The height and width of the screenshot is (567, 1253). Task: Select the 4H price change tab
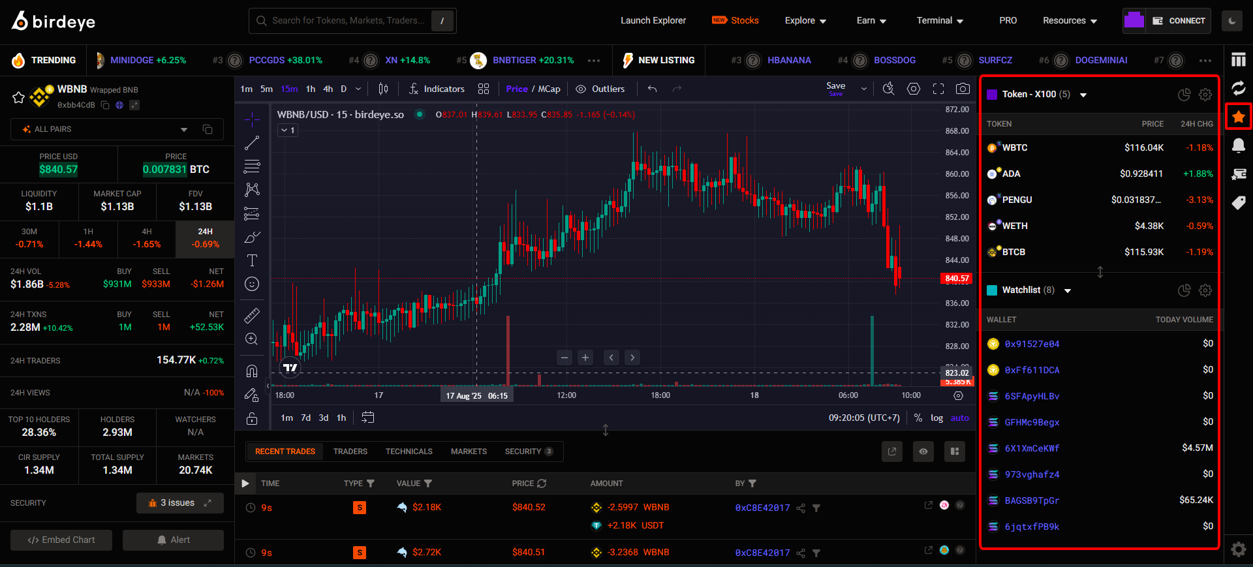coord(147,239)
